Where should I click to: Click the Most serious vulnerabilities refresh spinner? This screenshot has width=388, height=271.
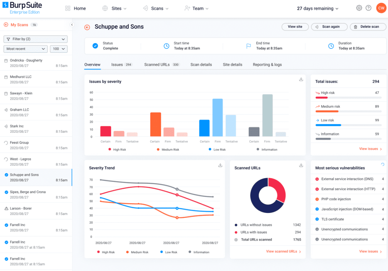pyautogui.click(x=382, y=165)
